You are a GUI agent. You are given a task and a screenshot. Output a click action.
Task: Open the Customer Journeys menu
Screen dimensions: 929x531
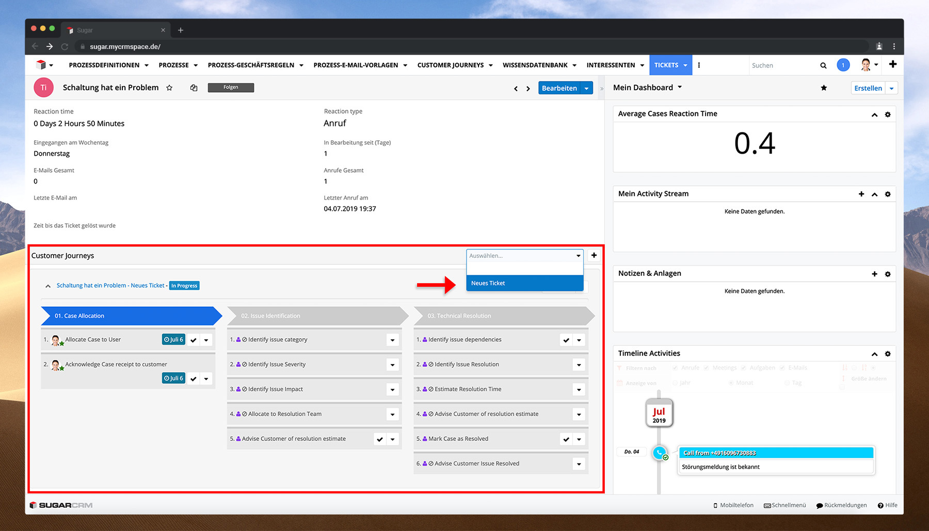pyautogui.click(x=455, y=65)
